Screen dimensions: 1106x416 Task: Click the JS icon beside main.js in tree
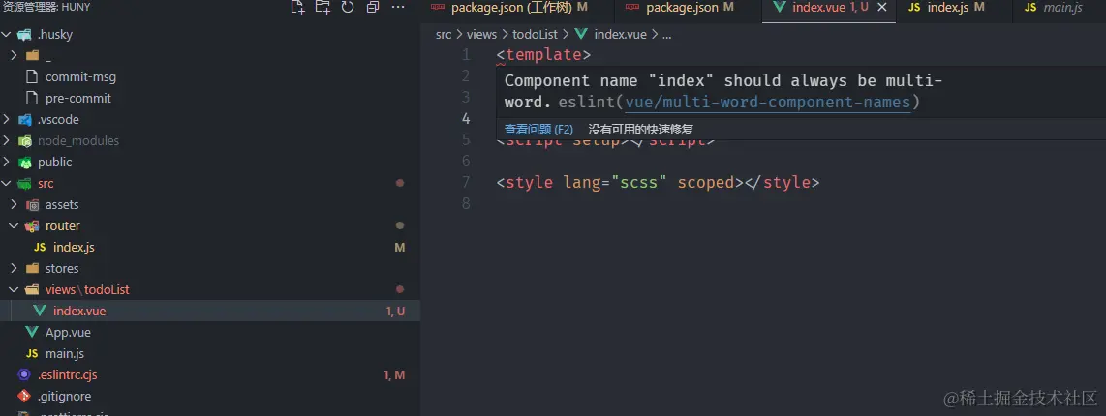(32, 353)
